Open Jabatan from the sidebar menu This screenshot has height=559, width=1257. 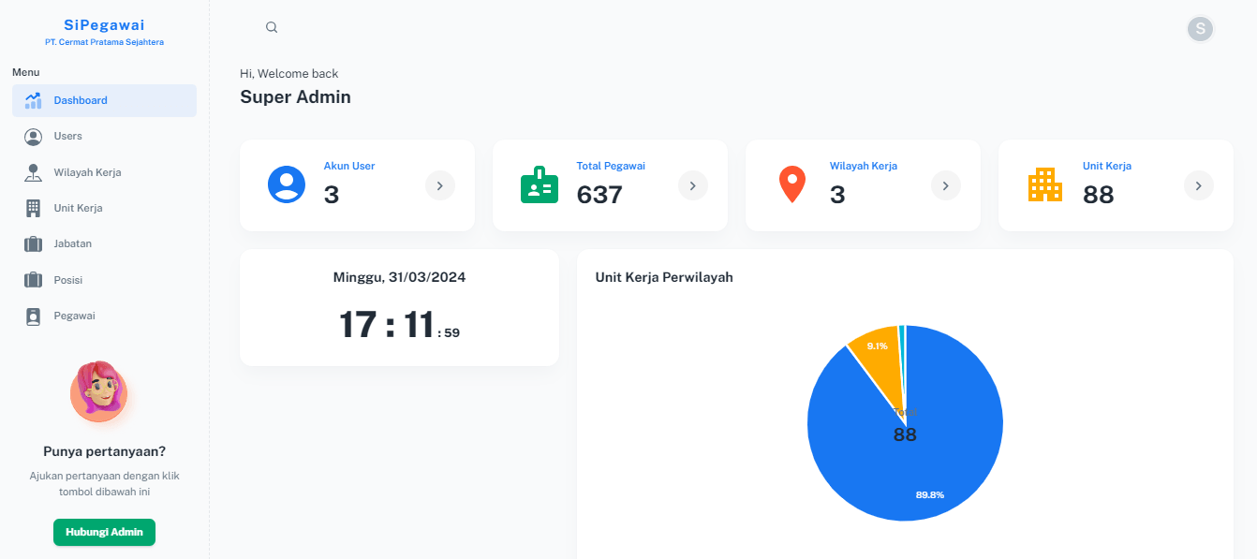(x=72, y=243)
